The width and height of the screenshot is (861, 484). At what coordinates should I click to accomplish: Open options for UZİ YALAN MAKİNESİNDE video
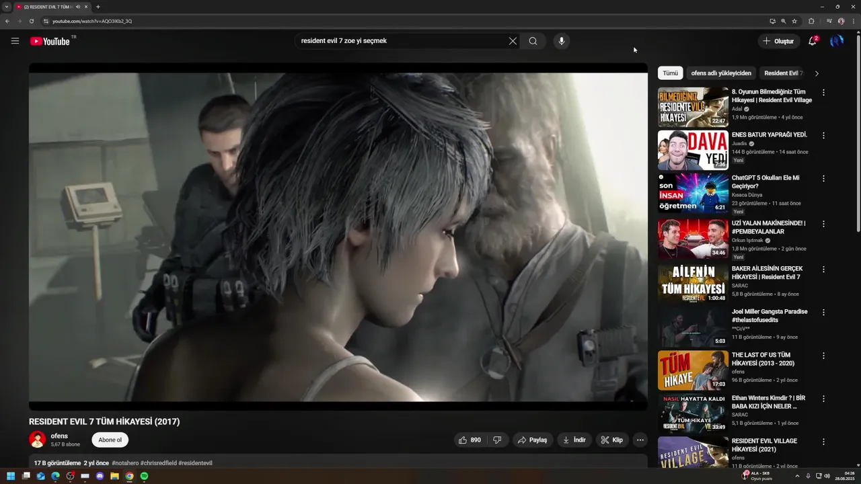823,223
